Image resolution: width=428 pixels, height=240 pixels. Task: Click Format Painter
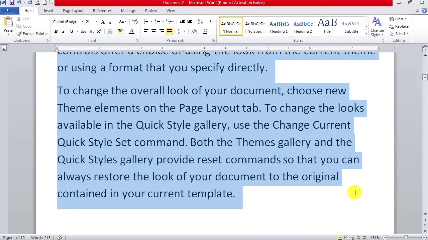32,34
